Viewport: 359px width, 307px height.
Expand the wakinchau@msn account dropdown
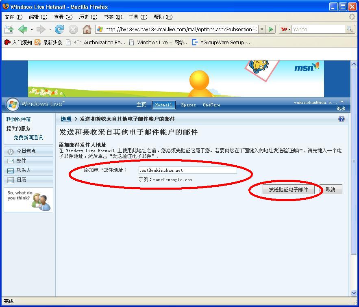click(342, 102)
